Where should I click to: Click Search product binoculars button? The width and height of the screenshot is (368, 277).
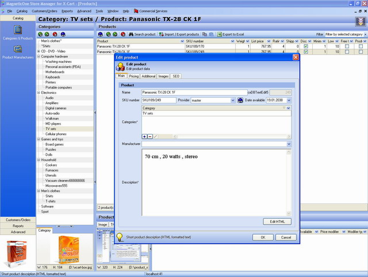pos(142,34)
